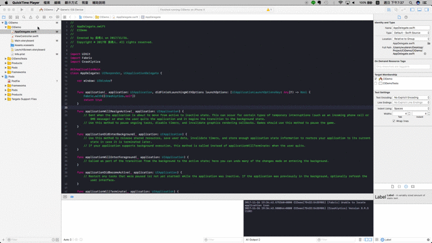Open the 編輯 menu

[57, 3]
